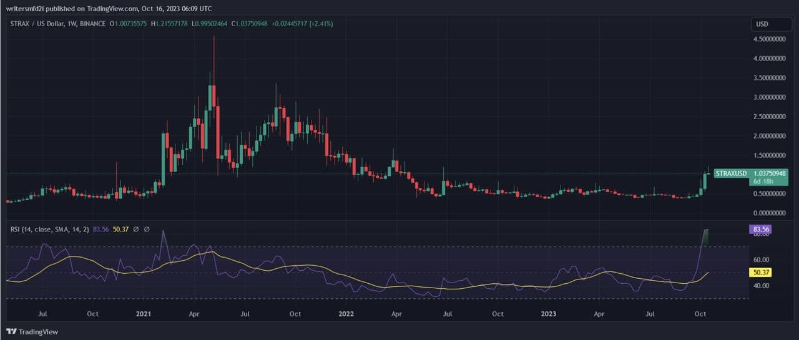Click the 2022 label on time axis
The height and width of the screenshot is (340, 799).
click(345, 314)
